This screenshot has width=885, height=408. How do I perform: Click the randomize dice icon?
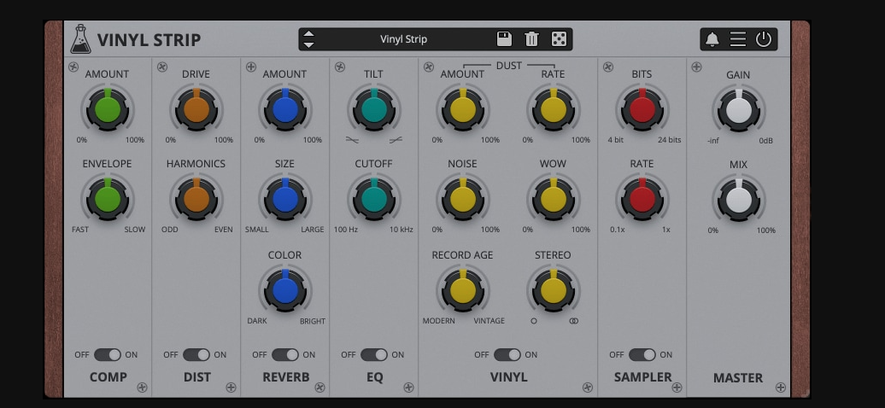pyautogui.click(x=558, y=39)
